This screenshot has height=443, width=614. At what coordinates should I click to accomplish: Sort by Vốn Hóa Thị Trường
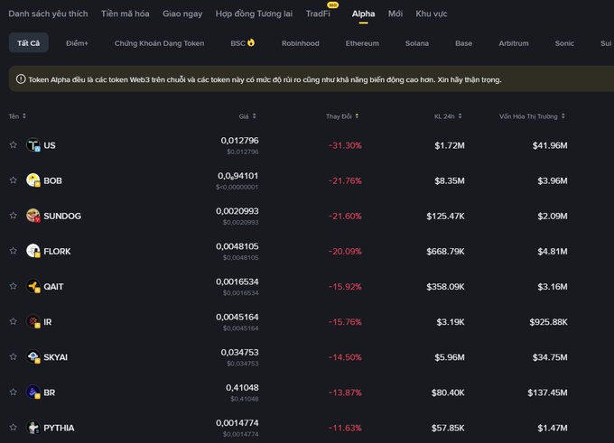point(532,116)
